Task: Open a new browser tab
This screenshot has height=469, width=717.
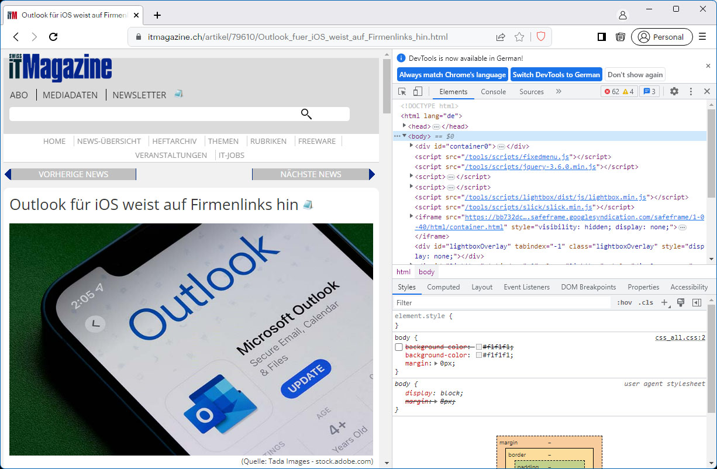Action: click(x=157, y=15)
